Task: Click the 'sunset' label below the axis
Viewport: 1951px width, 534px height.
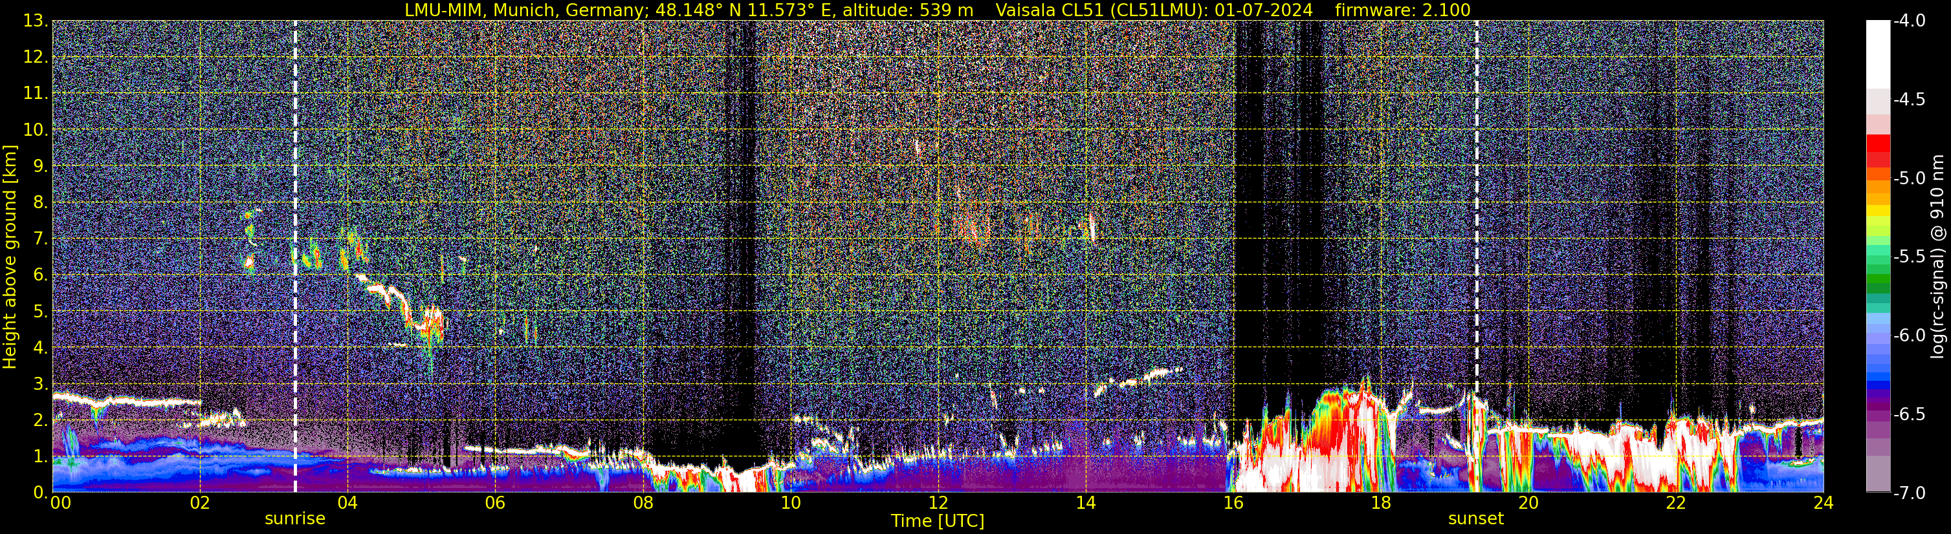Action: click(1475, 519)
